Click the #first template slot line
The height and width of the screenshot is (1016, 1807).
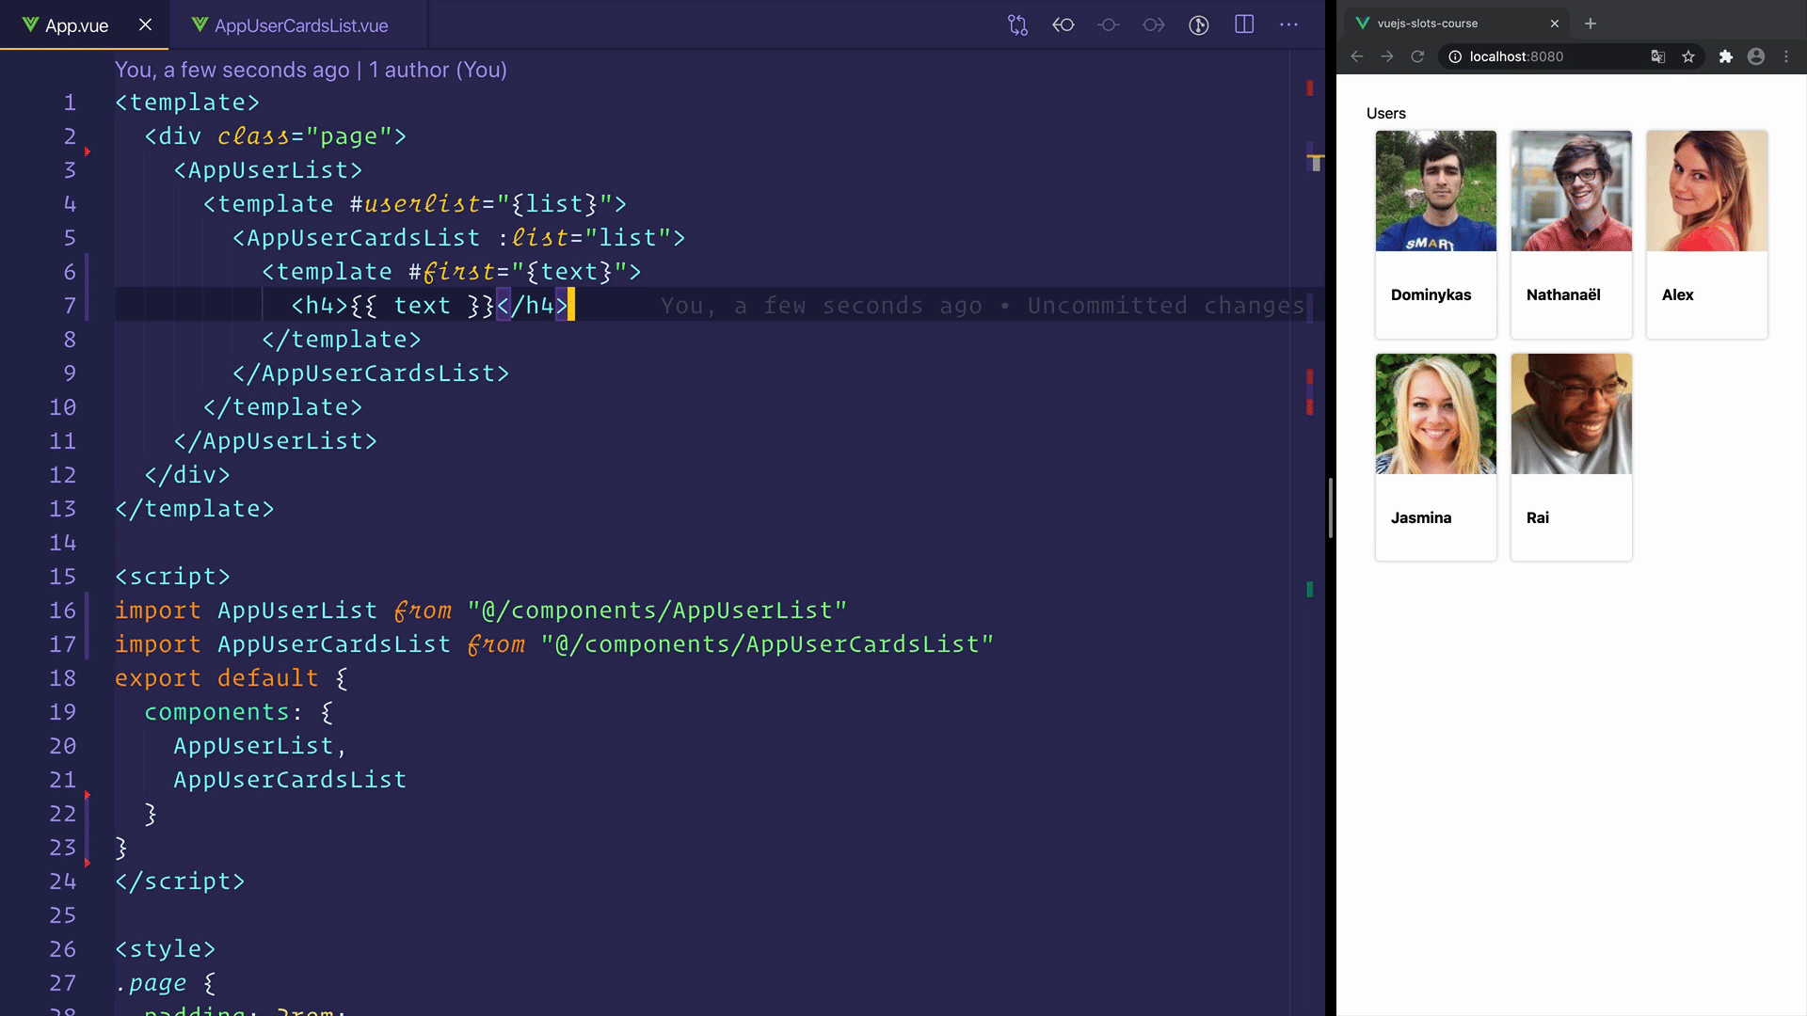452,272
